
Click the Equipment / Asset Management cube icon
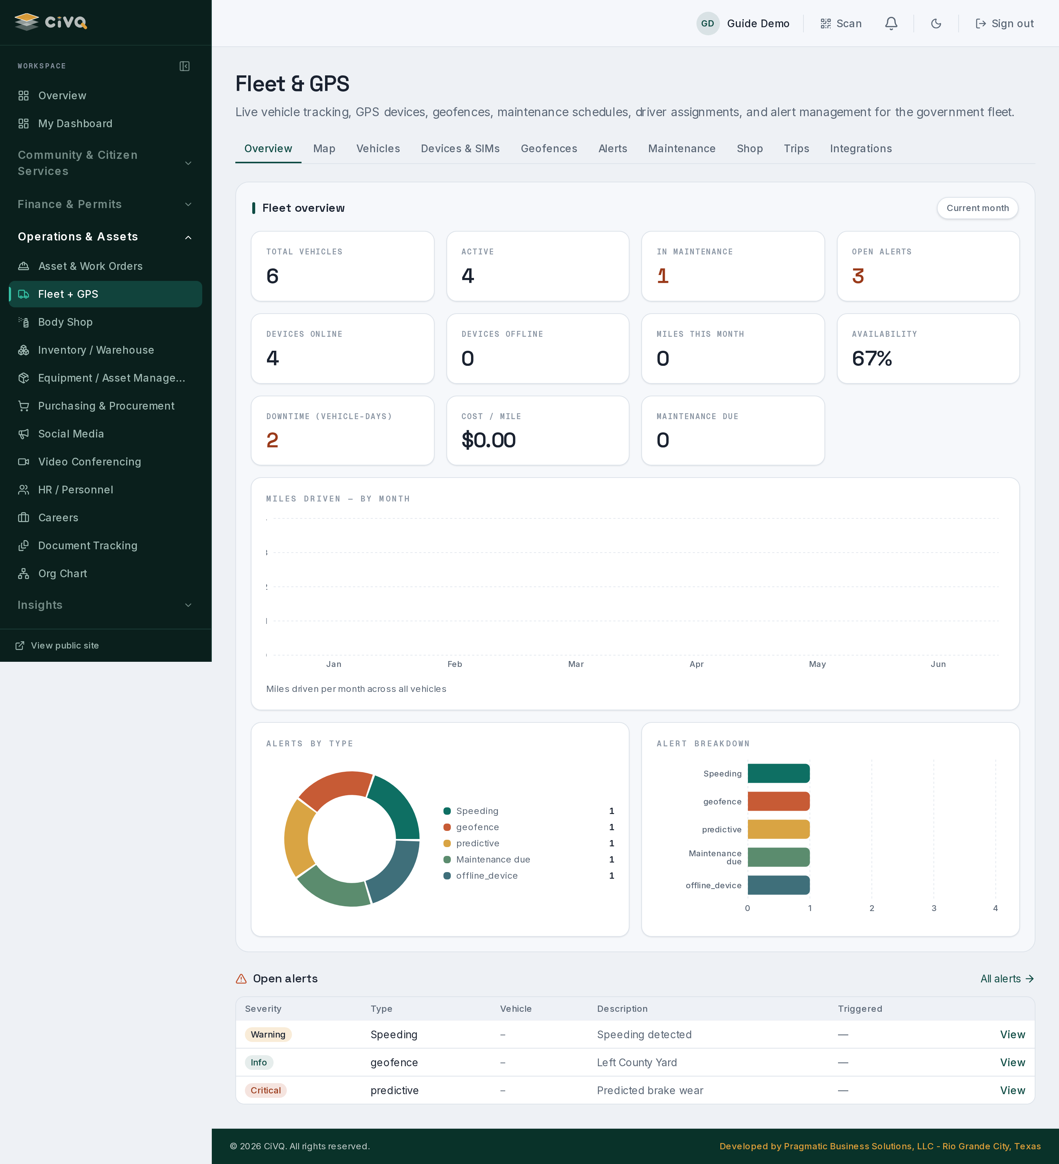pos(24,378)
